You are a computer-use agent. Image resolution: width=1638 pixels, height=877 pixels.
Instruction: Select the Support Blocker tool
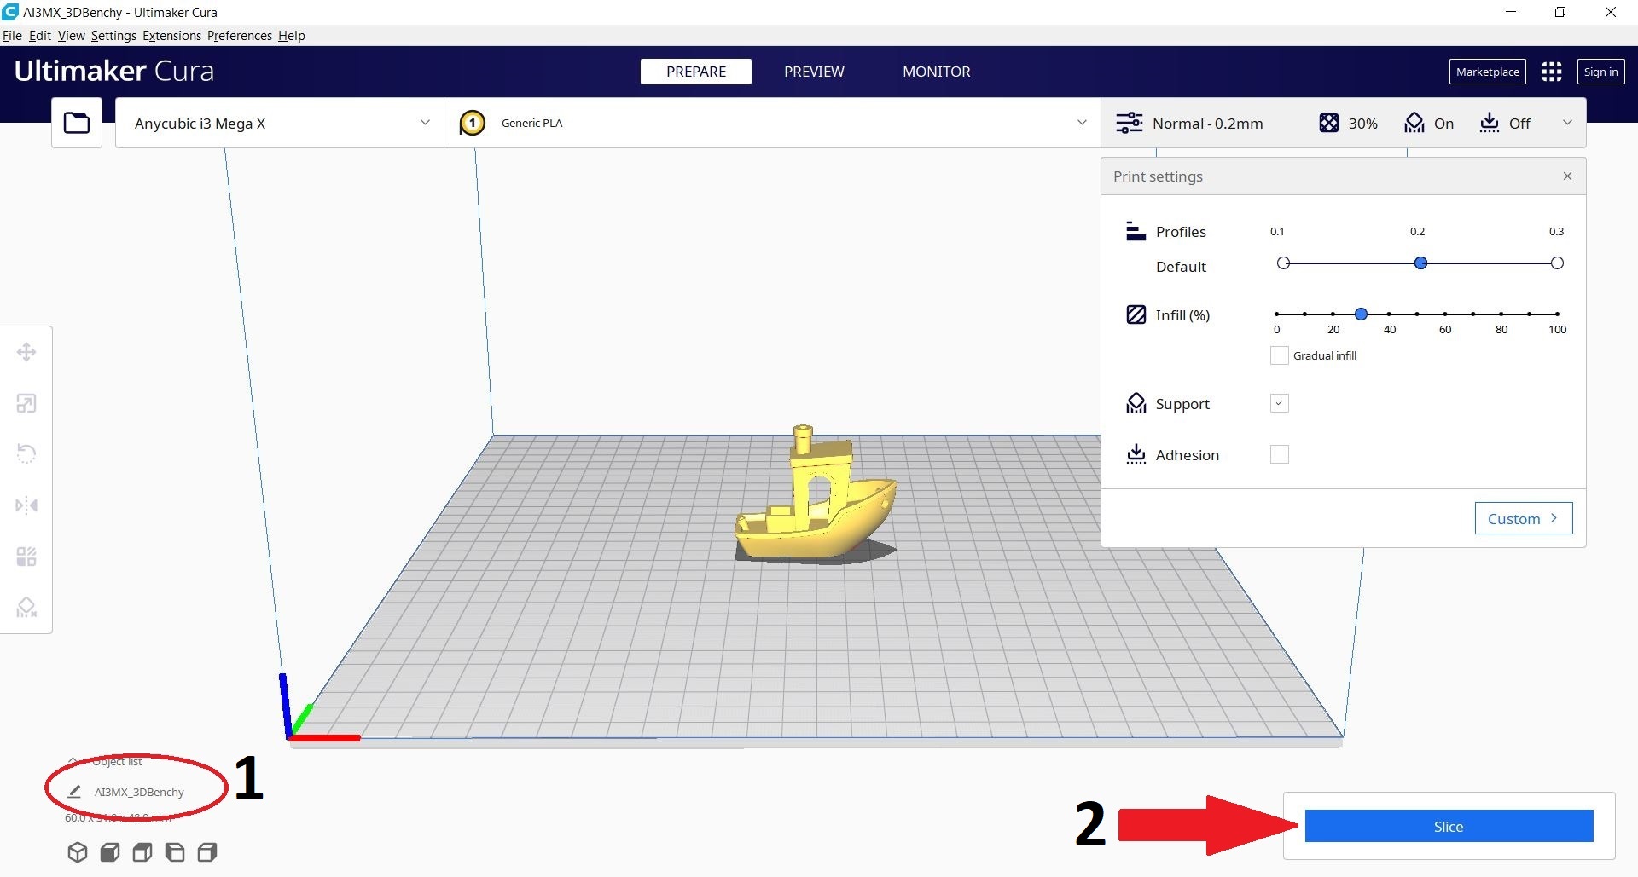pyautogui.click(x=26, y=608)
